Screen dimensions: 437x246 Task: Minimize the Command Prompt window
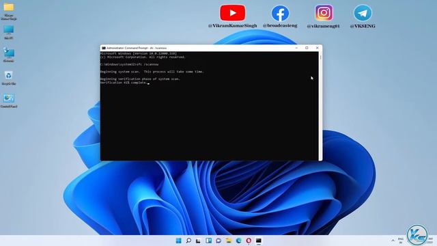pos(296,48)
